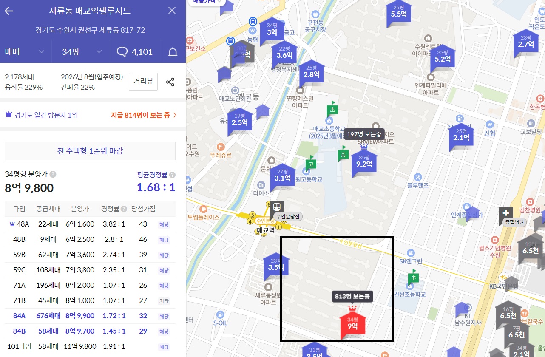Click 전 주택형 1순위 마감 button
Image resolution: width=545 pixels, height=357 pixels.
pyautogui.click(x=90, y=151)
